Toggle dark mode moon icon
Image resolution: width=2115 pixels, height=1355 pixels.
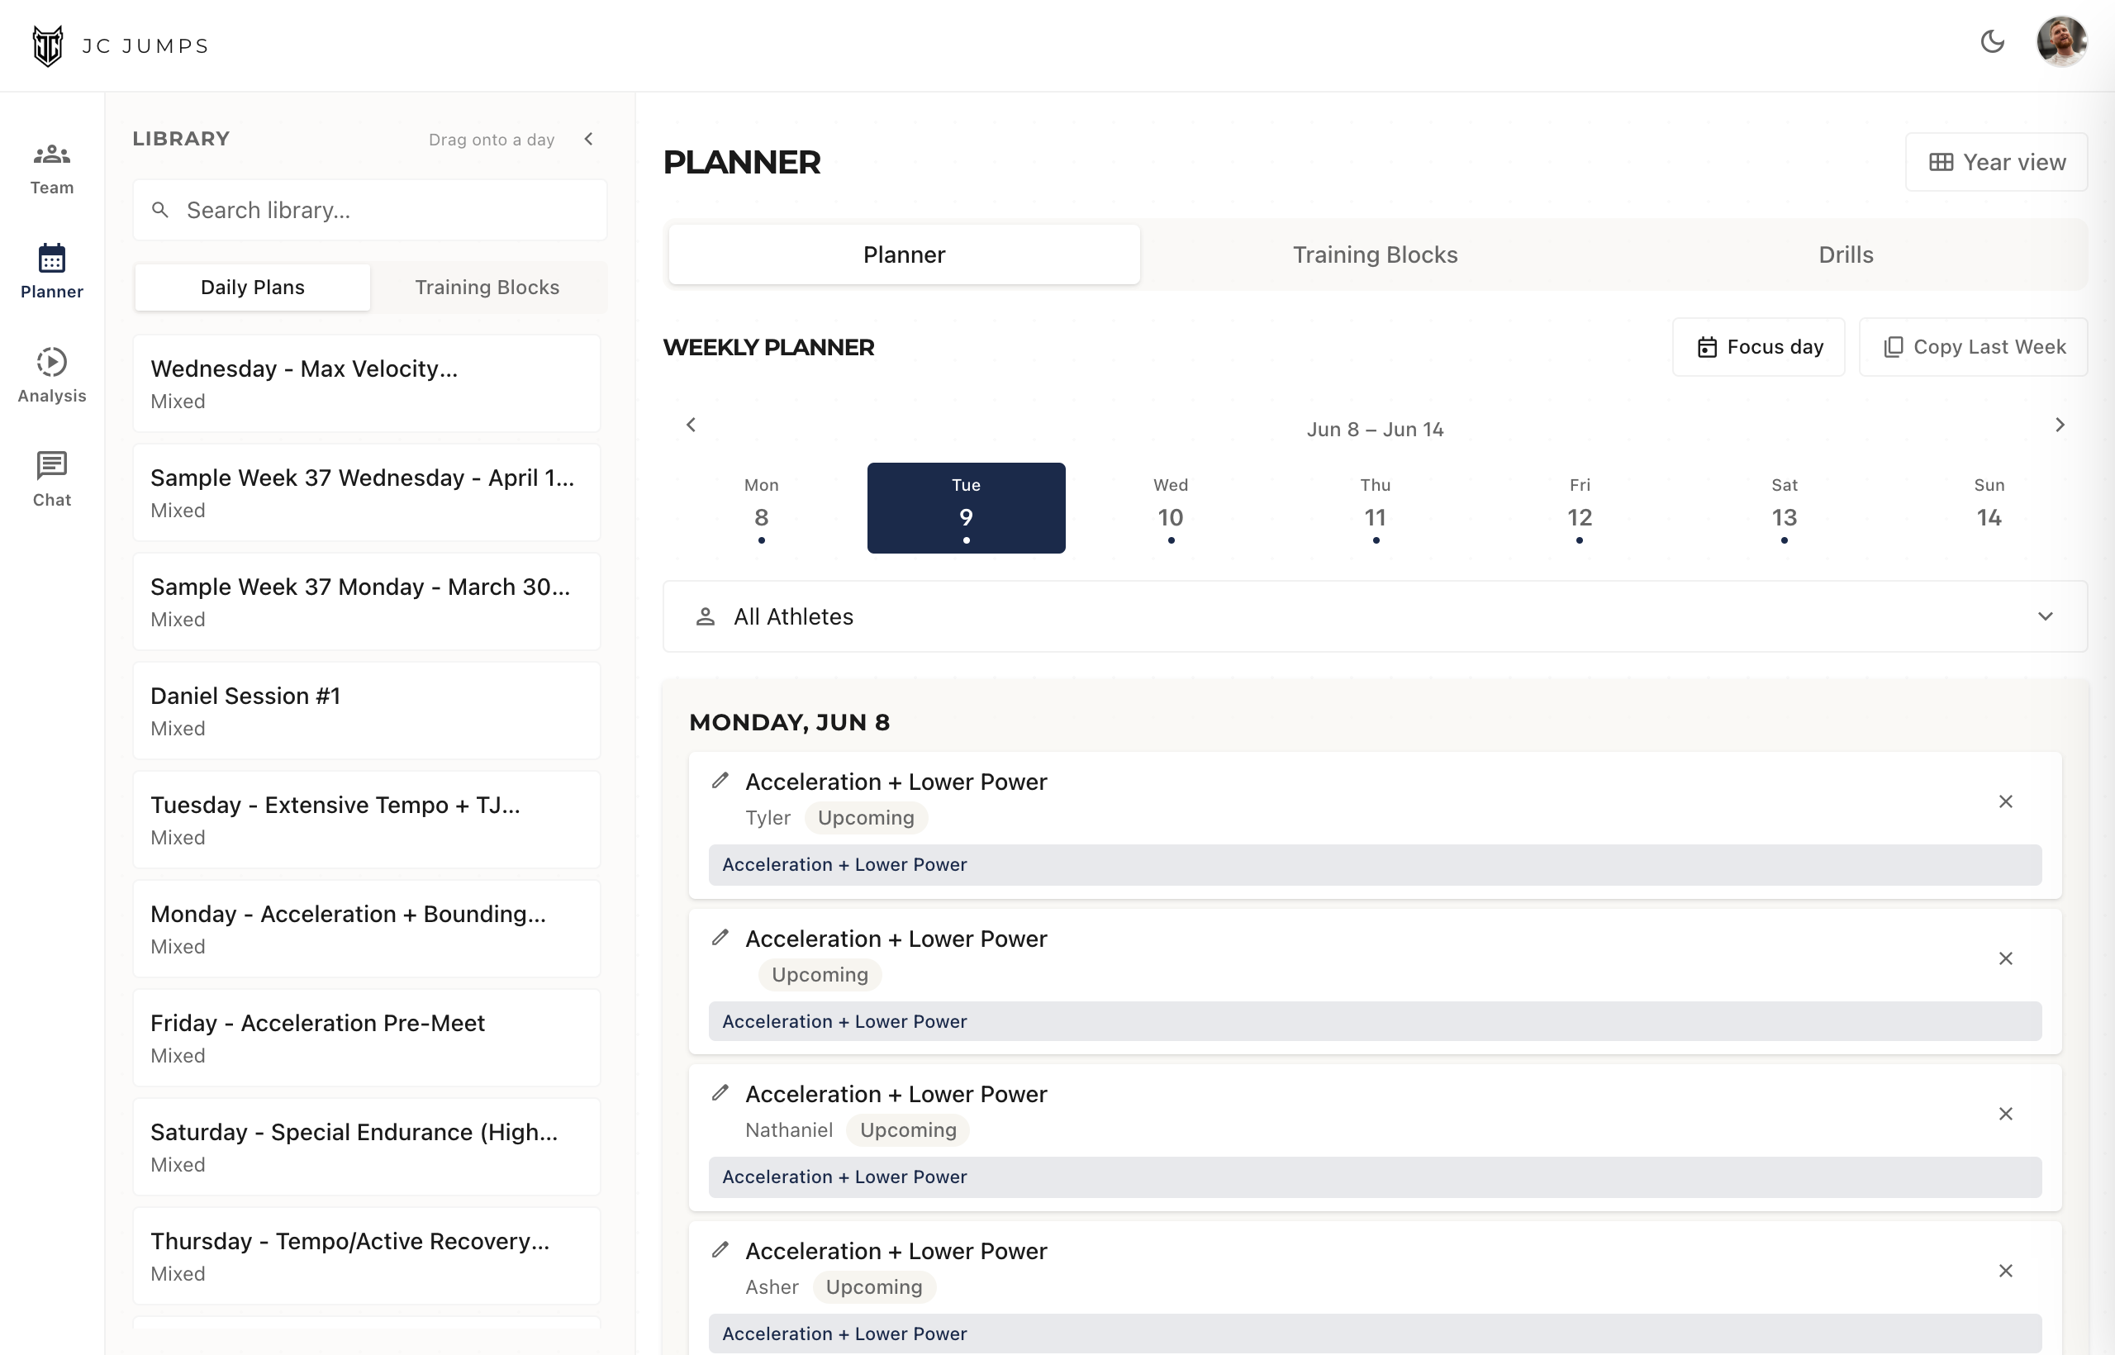[x=1993, y=41]
